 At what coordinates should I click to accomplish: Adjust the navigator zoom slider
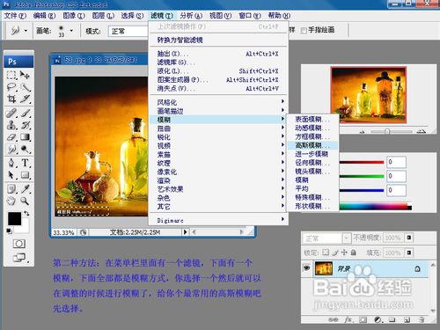[x=387, y=131]
